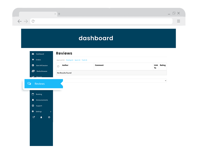Go back with the browser back arrow
The image size is (197, 156).
click(19, 21)
